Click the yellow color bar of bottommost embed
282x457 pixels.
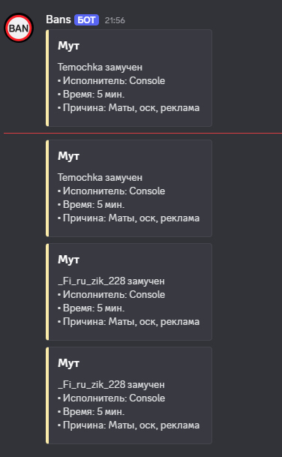pos(47,395)
